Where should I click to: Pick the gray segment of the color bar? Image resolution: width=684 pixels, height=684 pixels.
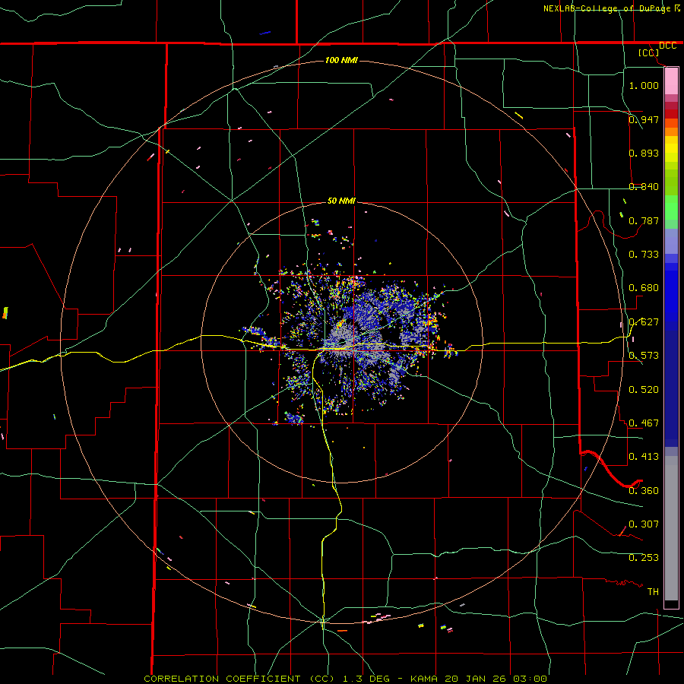pos(671,528)
